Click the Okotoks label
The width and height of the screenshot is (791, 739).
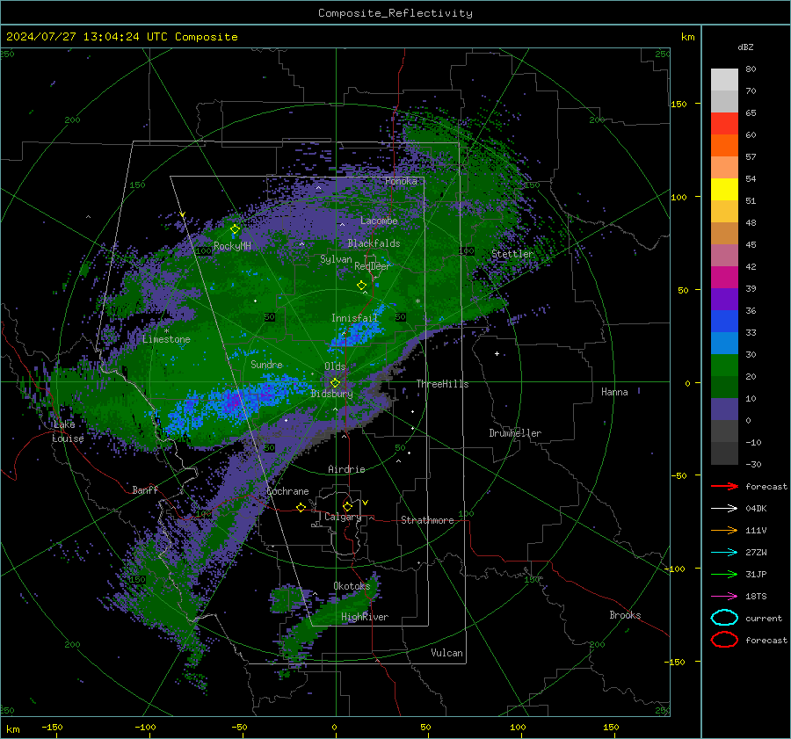click(x=352, y=586)
